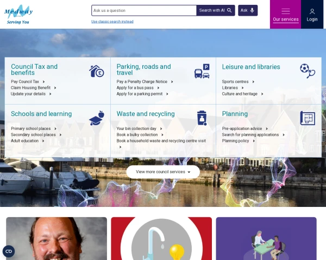Click the arrow beside Planning policy
Image resolution: width=326 pixels, height=260 pixels.
click(x=254, y=141)
